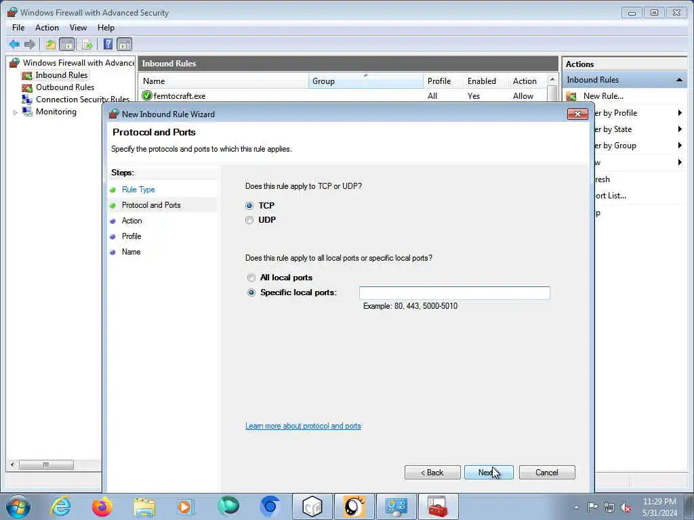This screenshot has height=520, width=694.
Task: Expand the Monitoring tree node arrow
Action: click(x=15, y=112)
